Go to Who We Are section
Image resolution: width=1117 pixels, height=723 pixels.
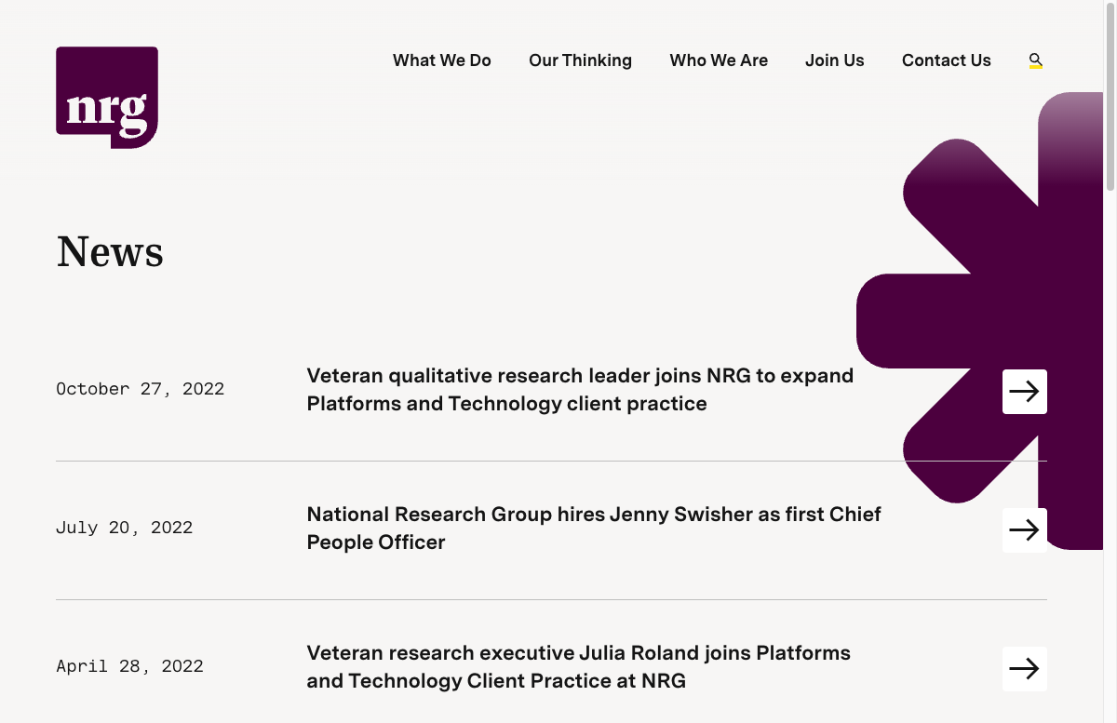pos(719,60)
